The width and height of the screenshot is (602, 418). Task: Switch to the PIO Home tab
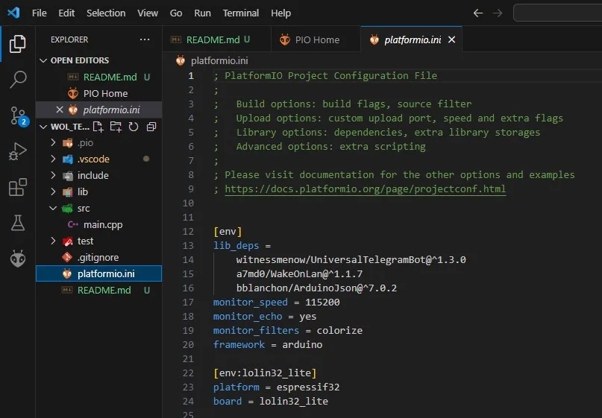(x=316, y=39)
